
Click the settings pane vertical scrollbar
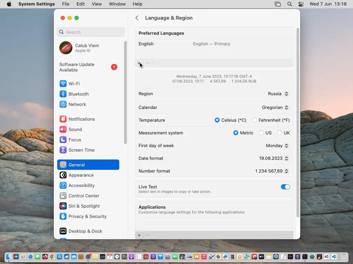point(297,123)
